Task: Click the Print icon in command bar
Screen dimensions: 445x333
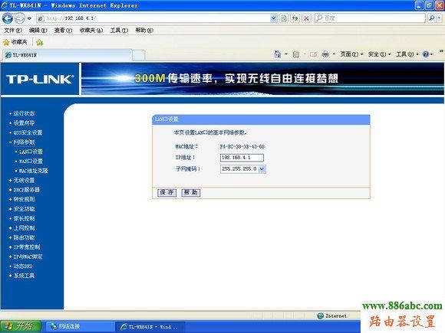Action: click(x=326, y=54)
